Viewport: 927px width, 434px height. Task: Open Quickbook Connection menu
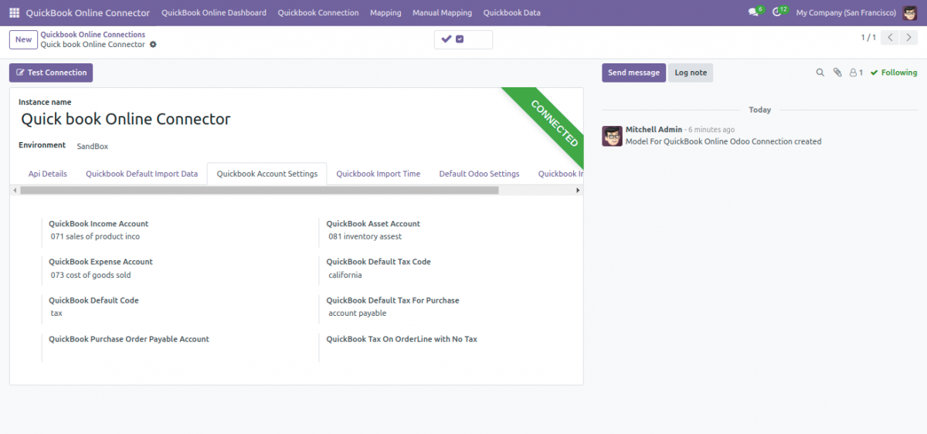pyautogui.click(x=318, y=13)
